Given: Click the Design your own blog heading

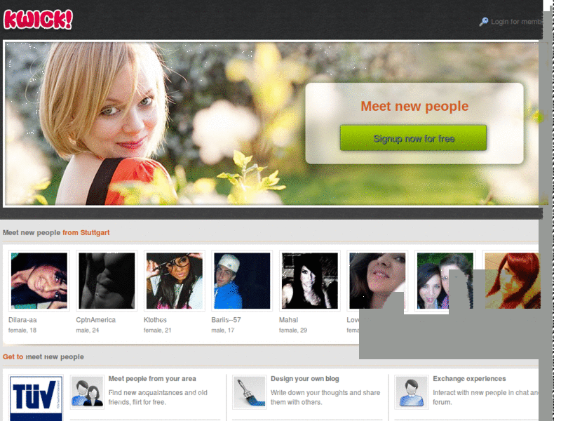Looking at the screenshot, I should [304, 379].
